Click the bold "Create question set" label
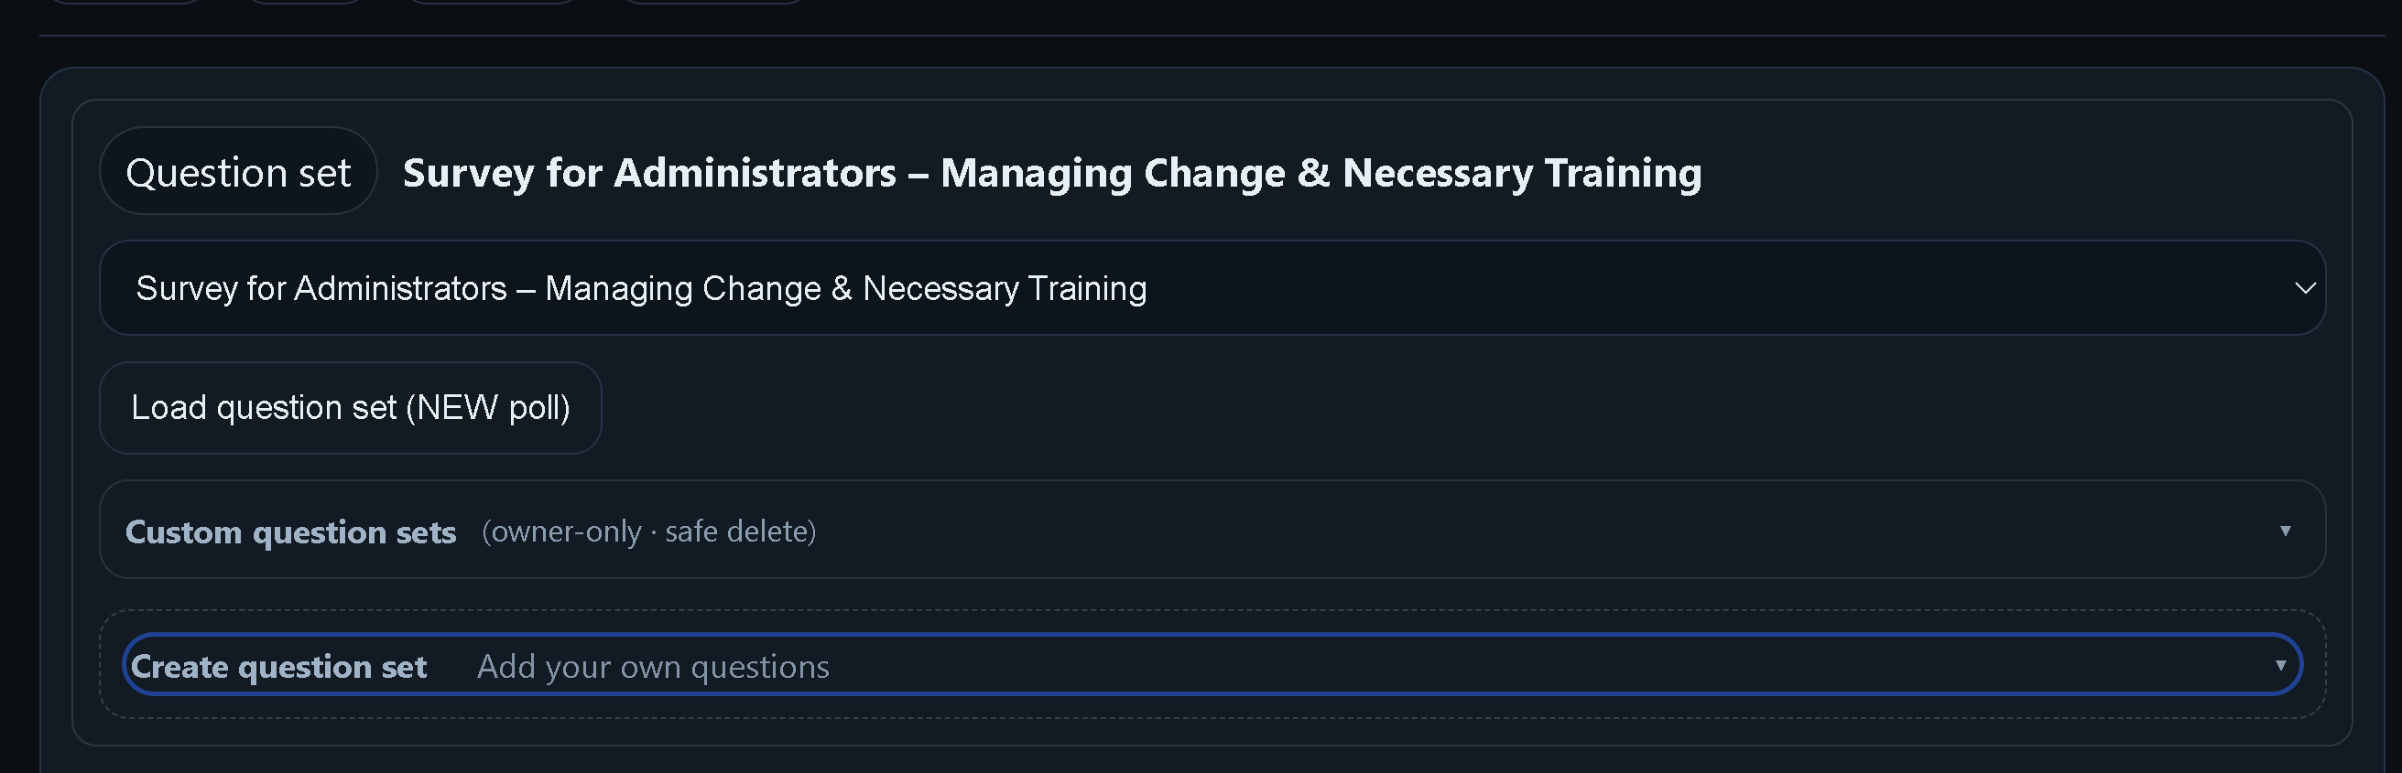The width and height of the screenshot is (2402, 773). pos(277,667)
